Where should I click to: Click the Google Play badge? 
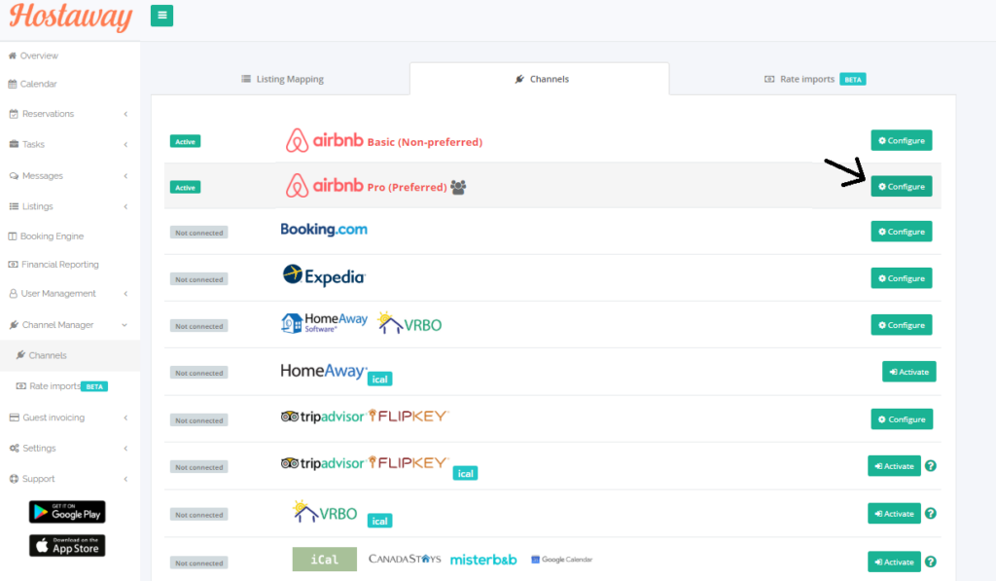click(67, 512)
